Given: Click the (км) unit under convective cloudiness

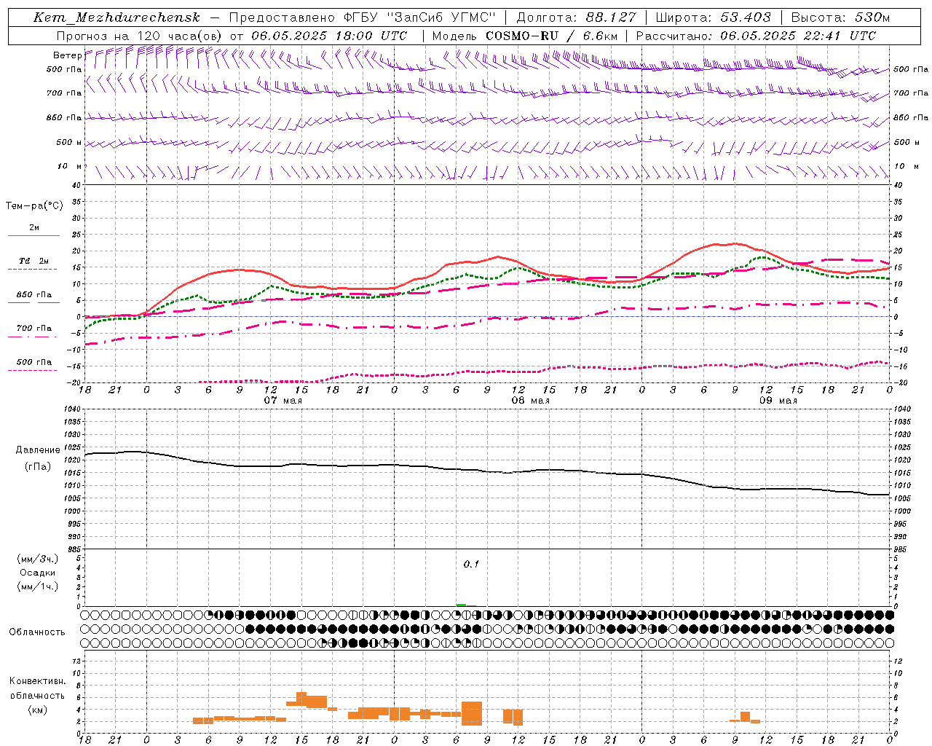Looking at the screenshot, I should pyautogui.click(x=38, y=710).
